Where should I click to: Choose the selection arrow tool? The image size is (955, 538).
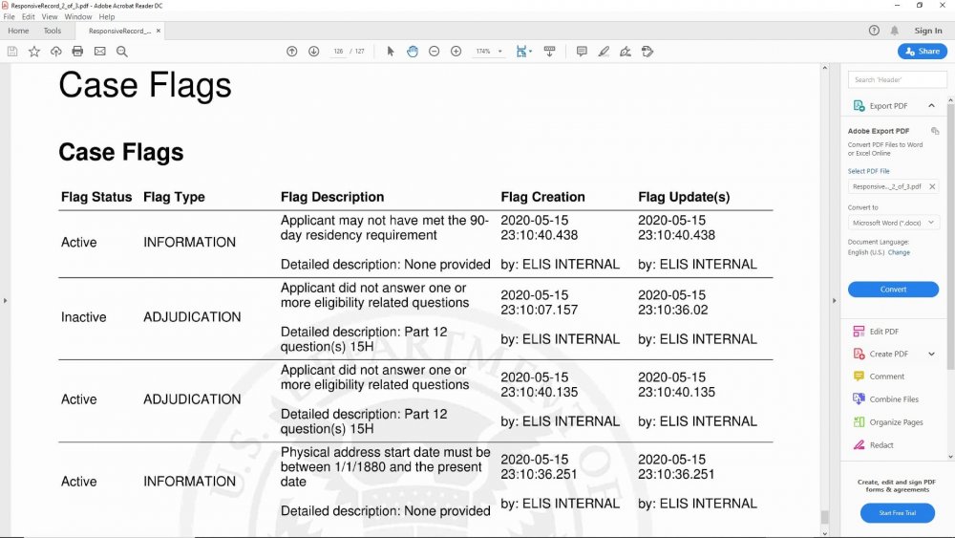pos(391,52)
